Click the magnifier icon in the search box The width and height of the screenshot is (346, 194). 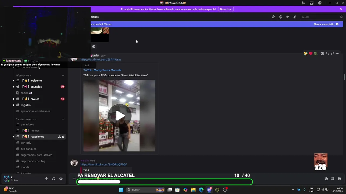click(x=341, y=17)
